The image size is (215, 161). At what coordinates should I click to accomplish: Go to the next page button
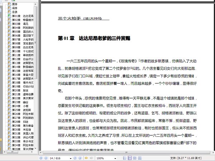(75, 158)
